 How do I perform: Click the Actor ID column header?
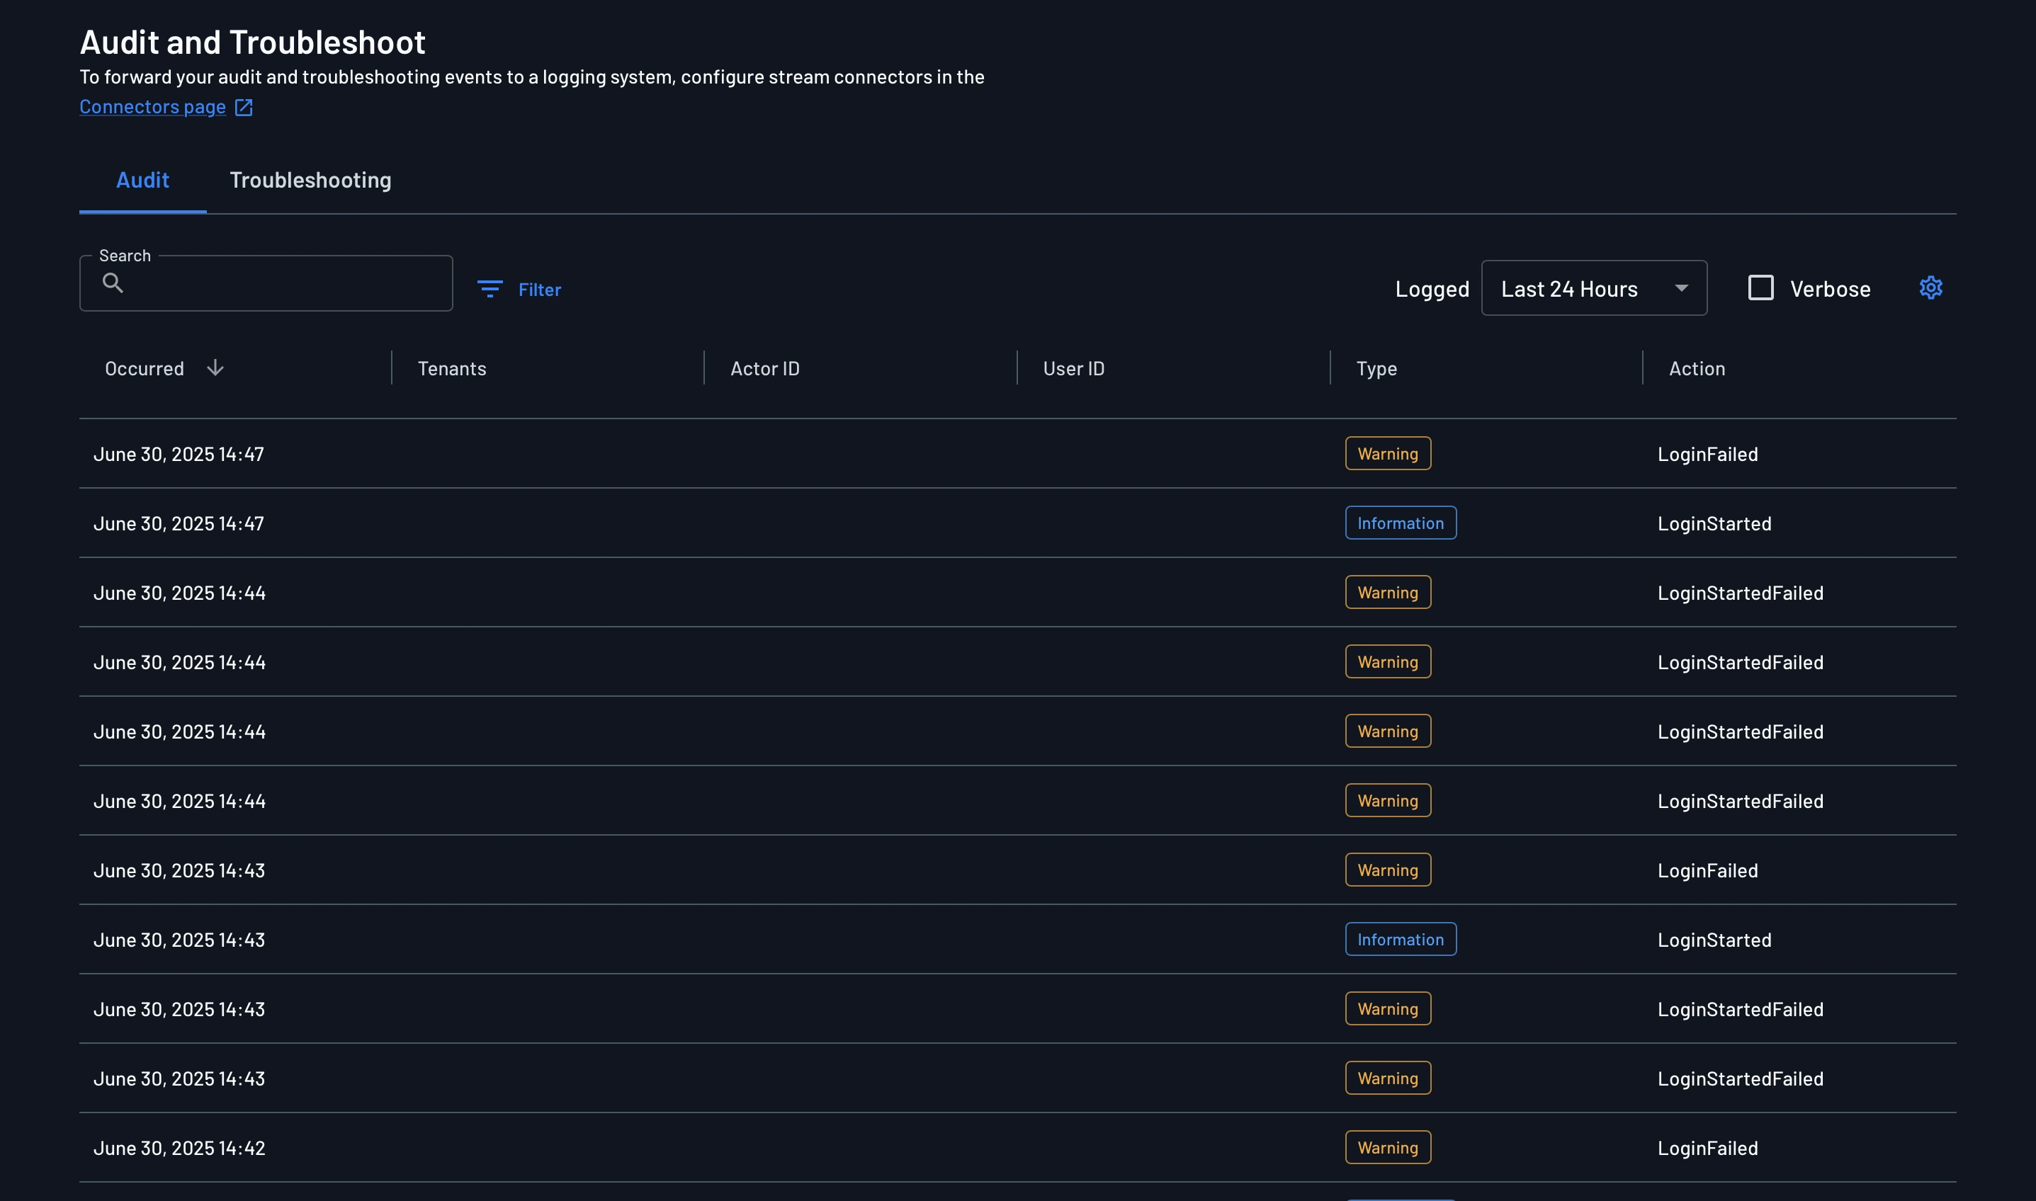tap(765, 369)
